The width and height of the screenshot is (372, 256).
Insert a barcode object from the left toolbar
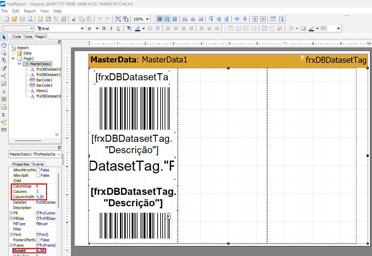coord(4,130)
